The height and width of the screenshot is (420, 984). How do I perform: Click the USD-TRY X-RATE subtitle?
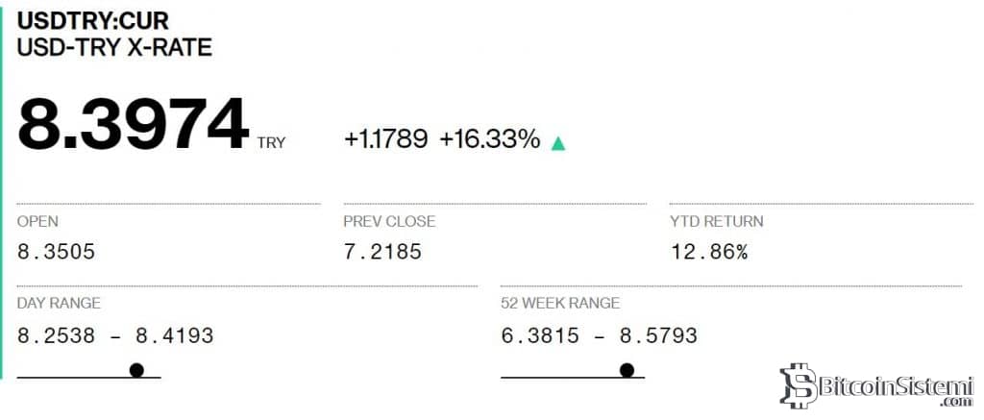(x=114, y=46)
